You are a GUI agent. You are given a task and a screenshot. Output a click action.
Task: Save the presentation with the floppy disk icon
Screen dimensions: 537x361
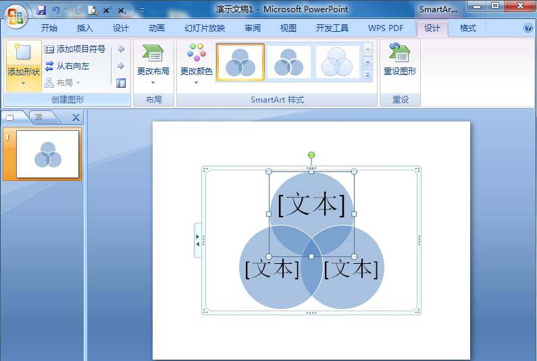click(41, 10)
